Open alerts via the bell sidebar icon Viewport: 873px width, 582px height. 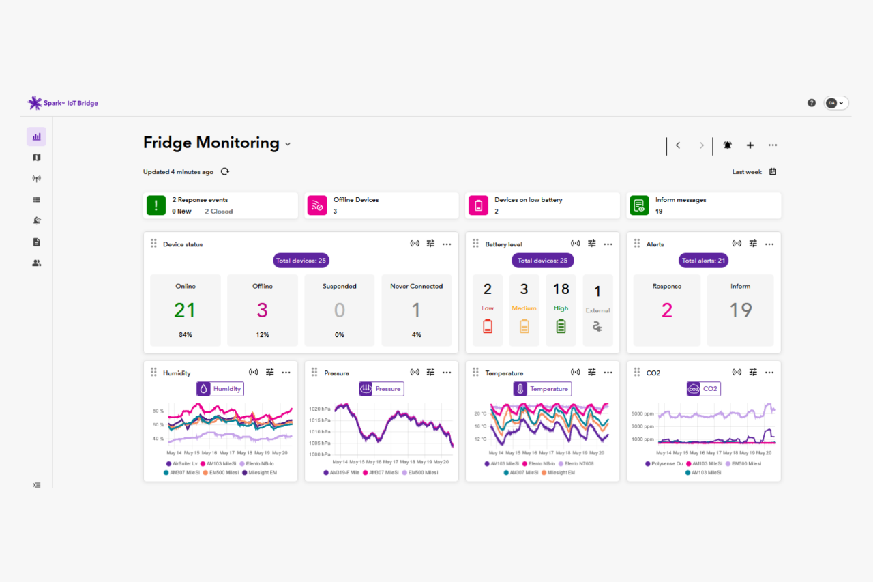36,220
